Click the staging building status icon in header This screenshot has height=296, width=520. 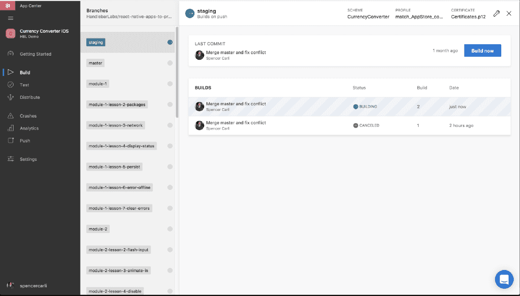click(x=190, y=14)
